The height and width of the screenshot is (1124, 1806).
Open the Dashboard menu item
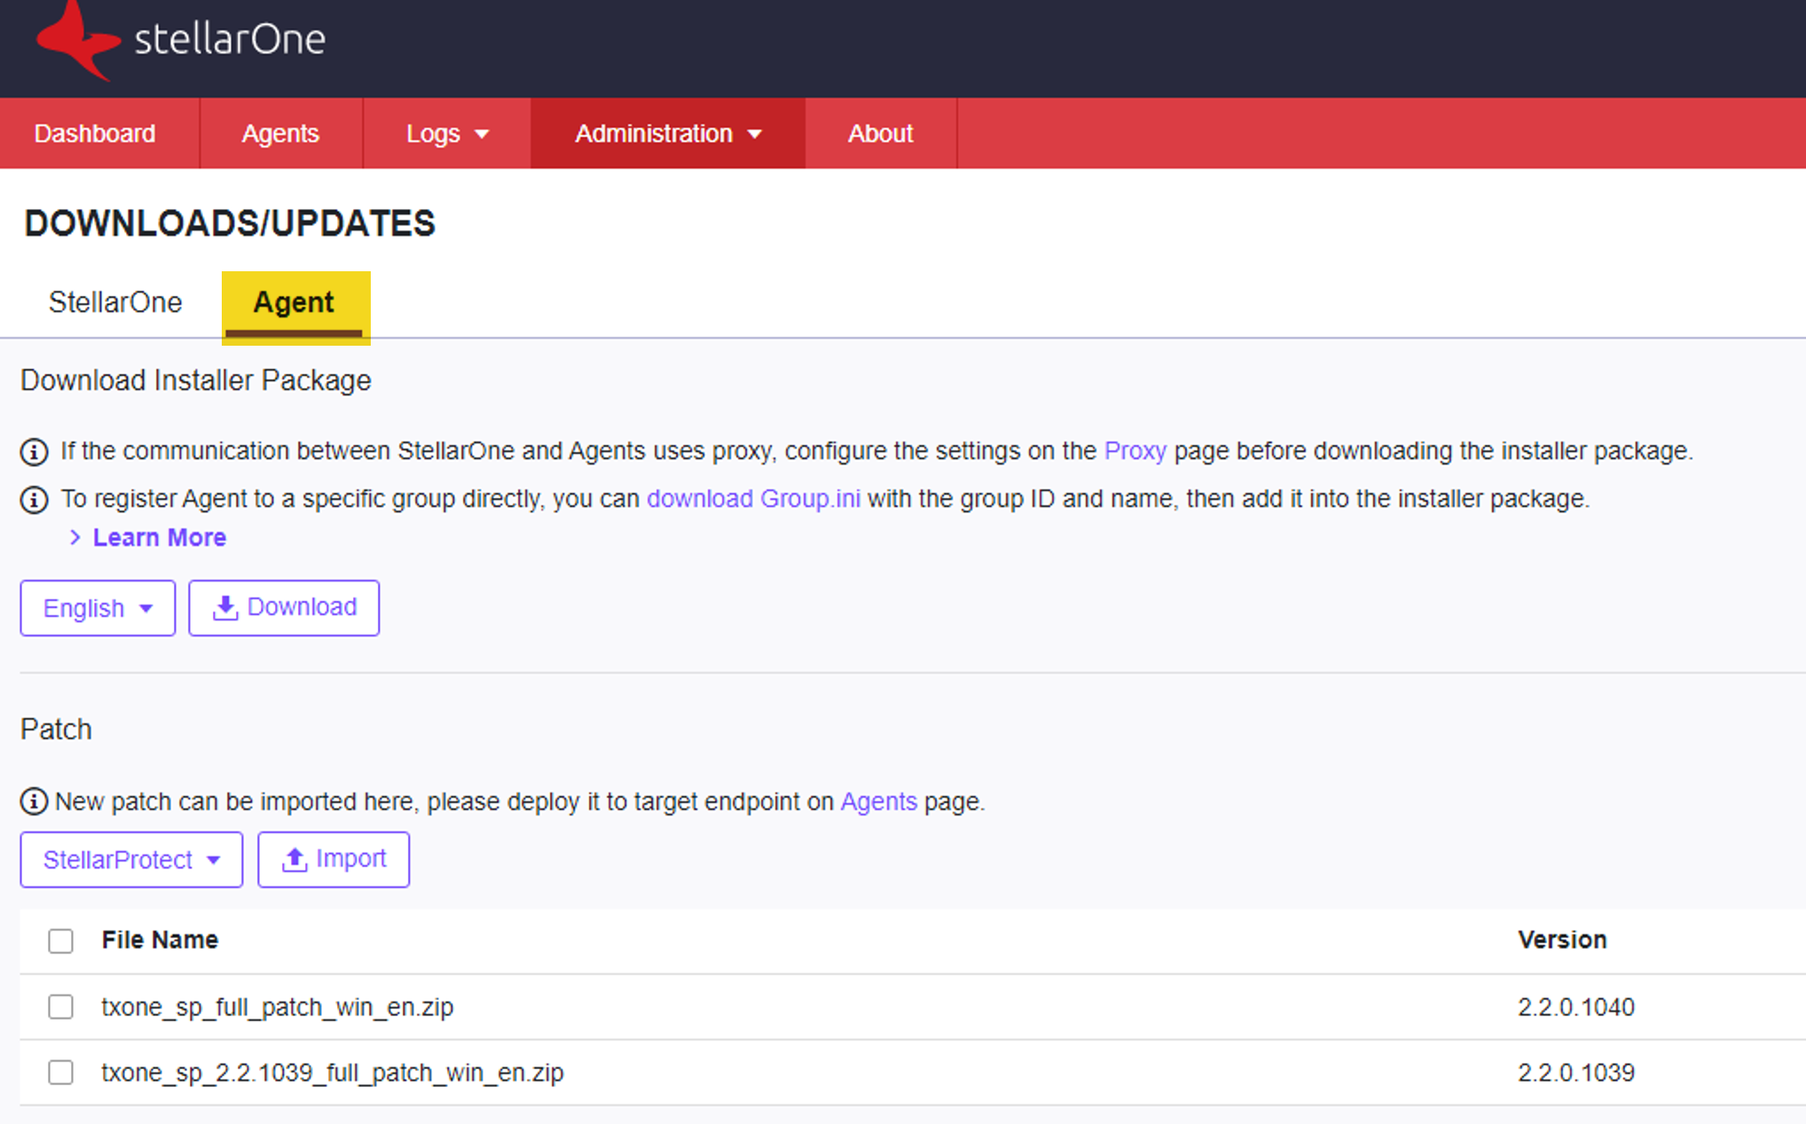[95, 134]
